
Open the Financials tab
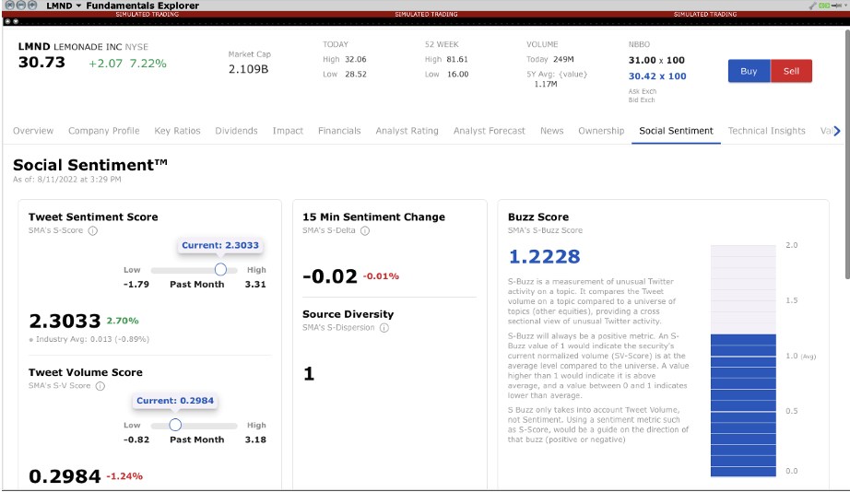339,131
